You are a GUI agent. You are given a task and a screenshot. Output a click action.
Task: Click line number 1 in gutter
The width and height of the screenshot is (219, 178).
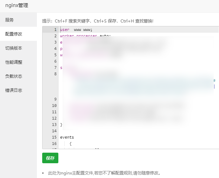click(x=56, y=30)
